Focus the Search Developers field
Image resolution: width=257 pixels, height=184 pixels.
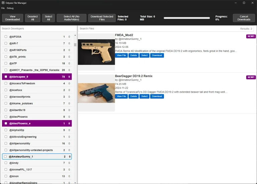pyautogui.click(x=38, y=29)
